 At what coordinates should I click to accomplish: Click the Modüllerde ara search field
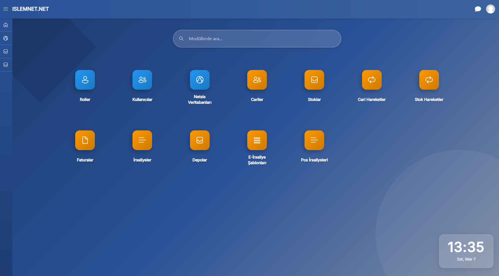coord(257,39)
